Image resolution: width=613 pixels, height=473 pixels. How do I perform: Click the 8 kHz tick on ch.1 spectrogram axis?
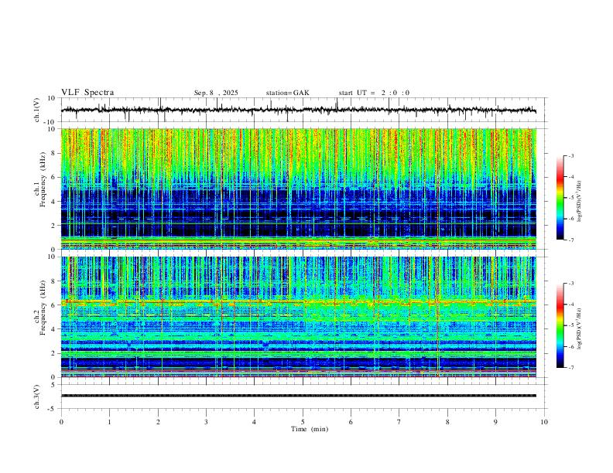[x=53, y=153]
